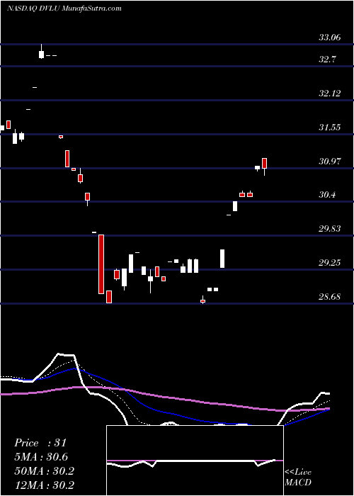Click the 50MA : 30.2 readout

pyautogui.click(x=44, y=471)
